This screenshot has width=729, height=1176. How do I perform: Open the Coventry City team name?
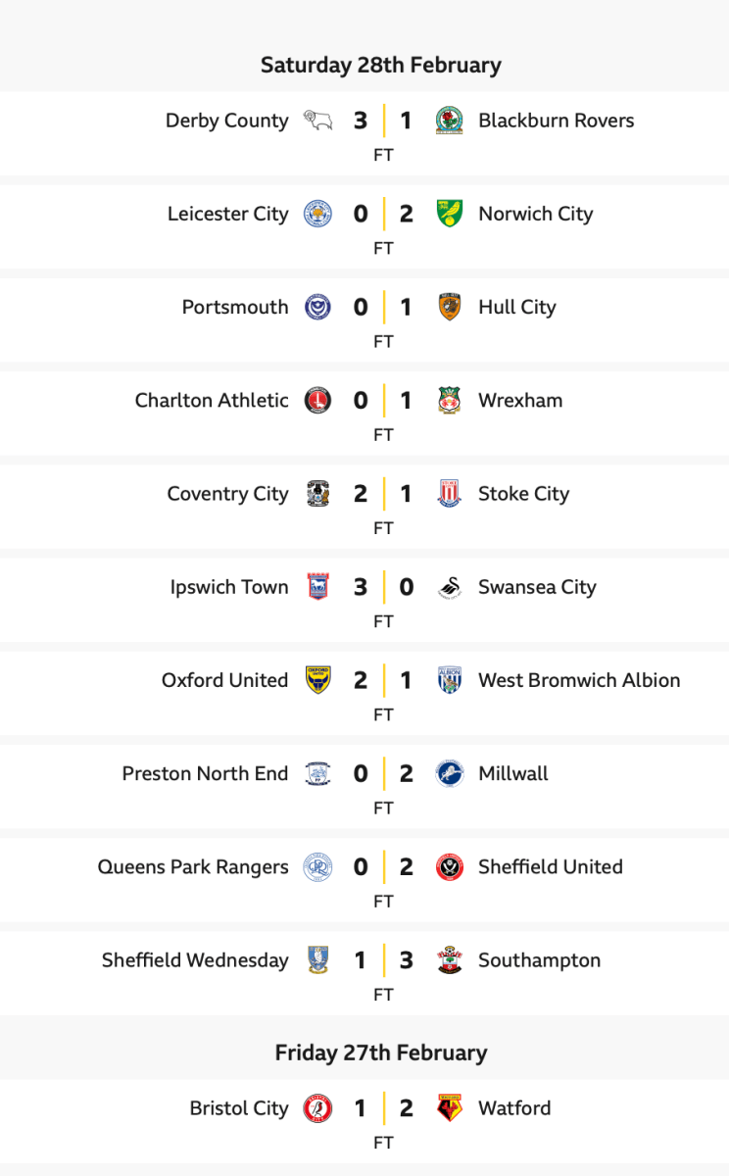coord(227,494)
